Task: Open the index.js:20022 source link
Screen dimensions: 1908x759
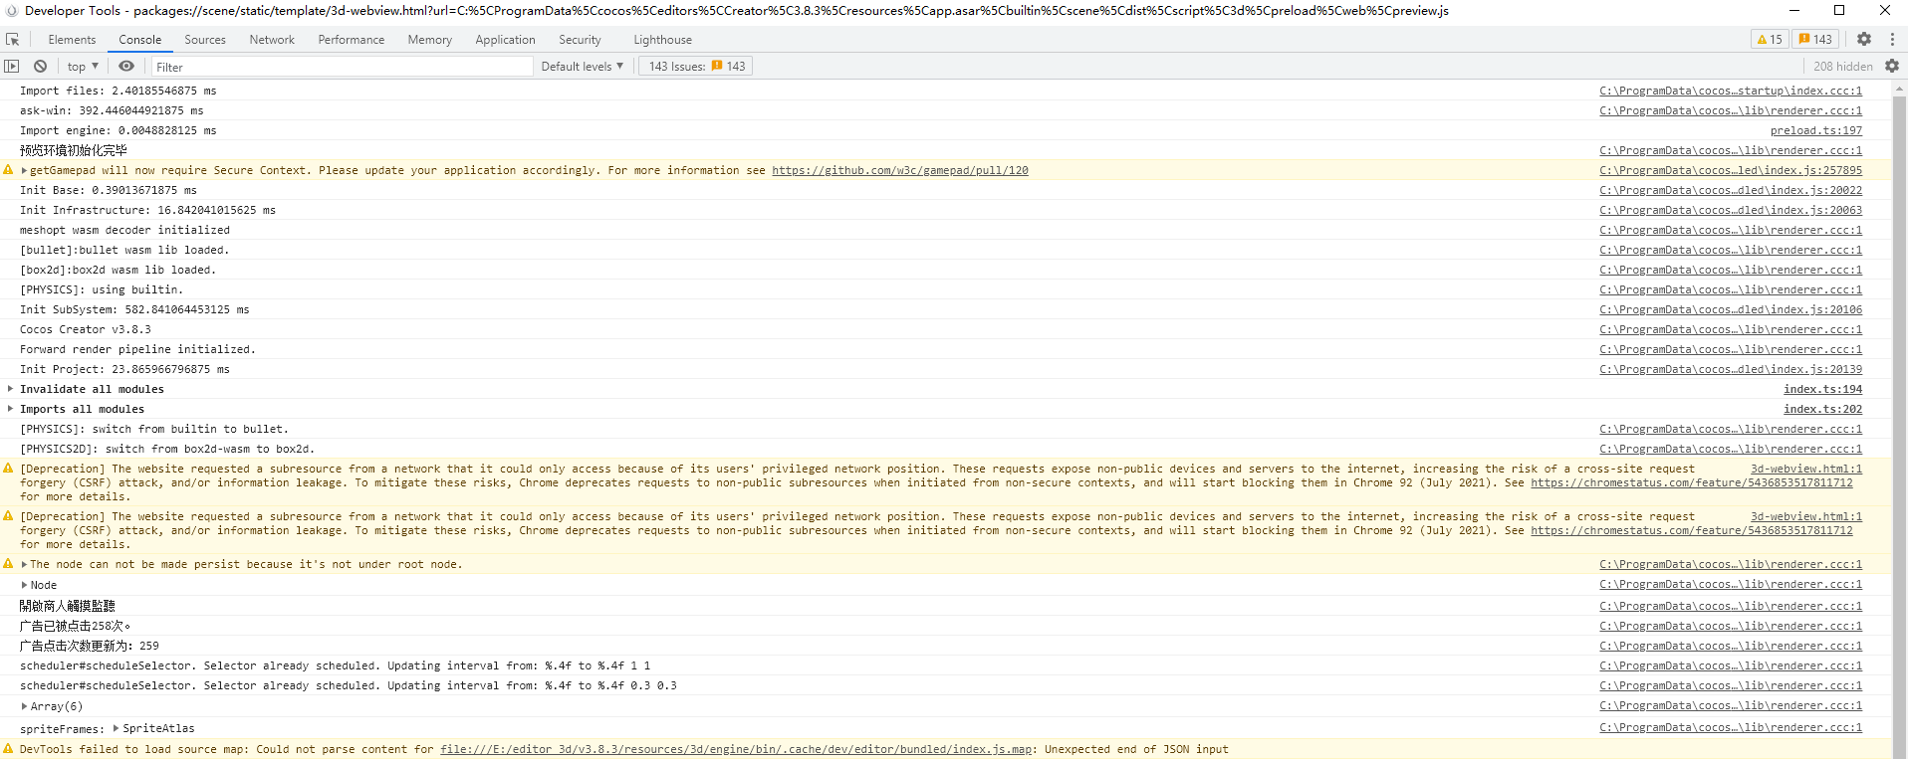Action: pos(1731,190)
